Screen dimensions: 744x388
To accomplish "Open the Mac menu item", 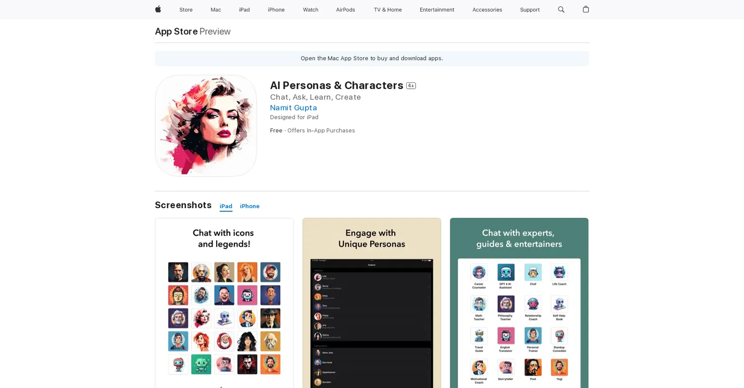I will [216, 10].
